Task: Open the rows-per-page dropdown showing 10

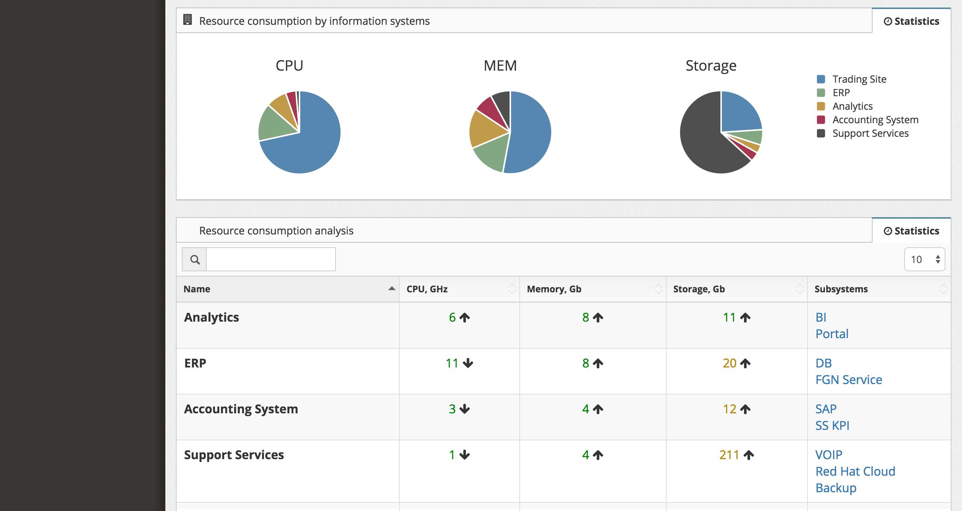Action: click(924, 260)
